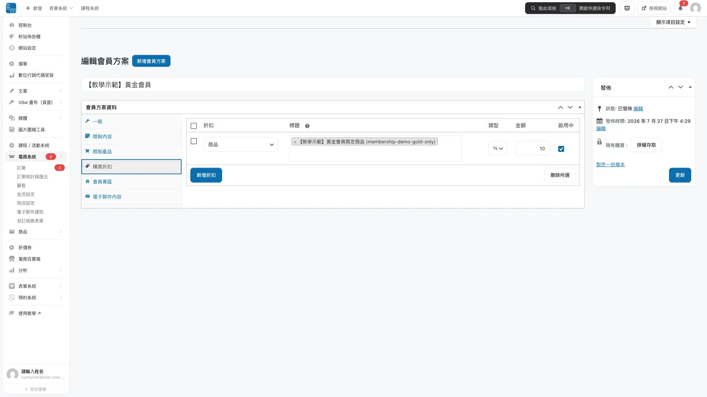The width and height of the screenshot is (707, 397).
Task: Open the 商品 discount type dropdown
Action: pyautogui.click(x=240, y=145)
